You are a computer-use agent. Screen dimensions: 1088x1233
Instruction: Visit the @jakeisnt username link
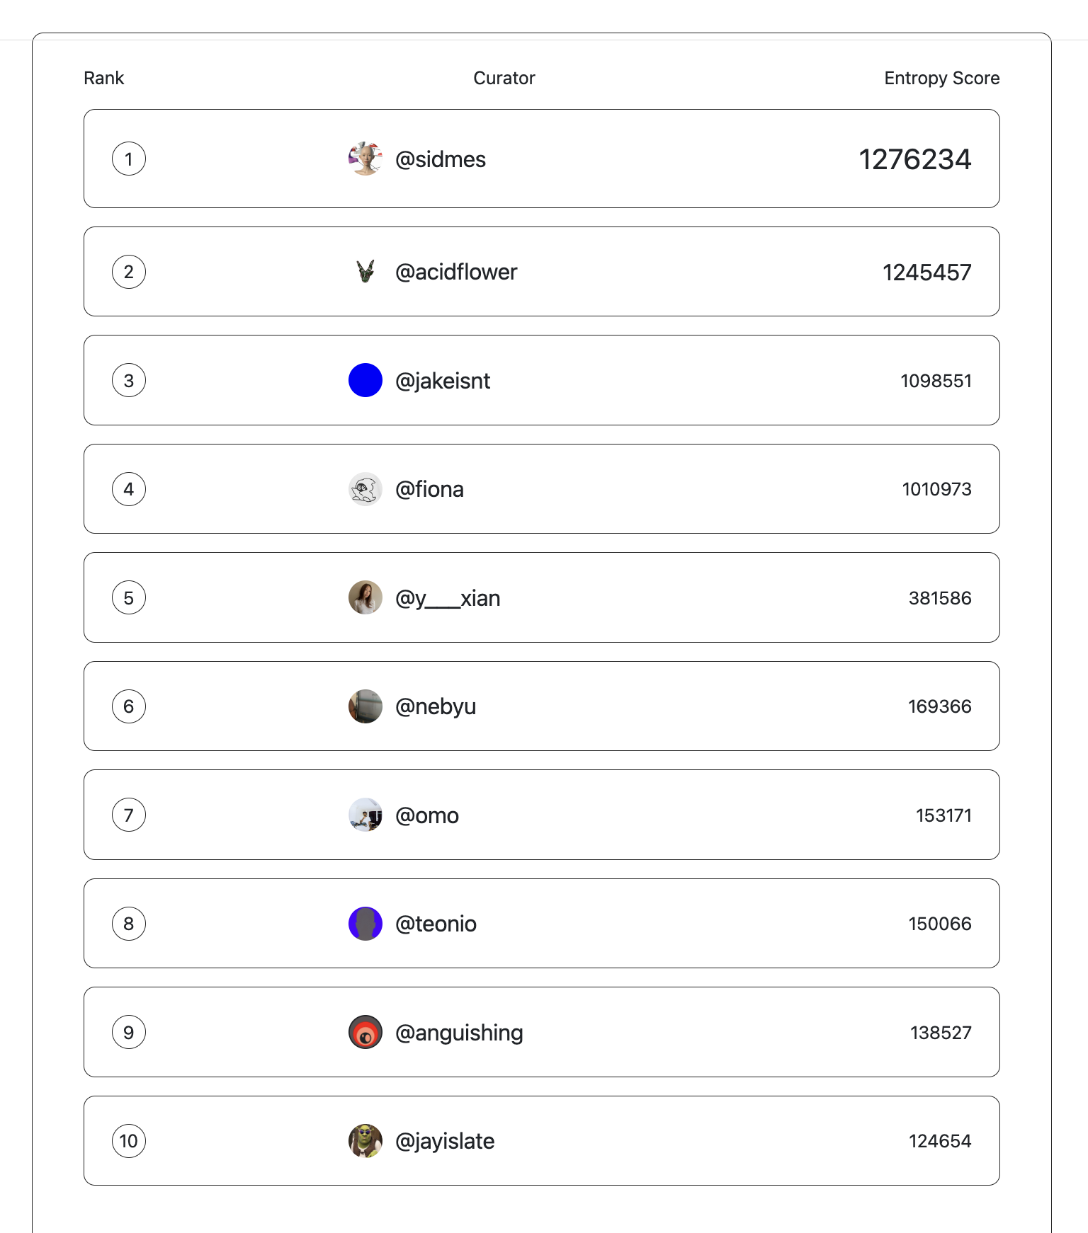pyautogui.click(x=443, y=381)
